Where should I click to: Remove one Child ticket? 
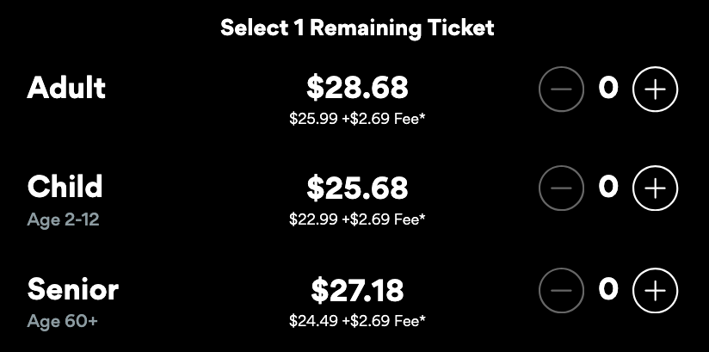point(561,188)
